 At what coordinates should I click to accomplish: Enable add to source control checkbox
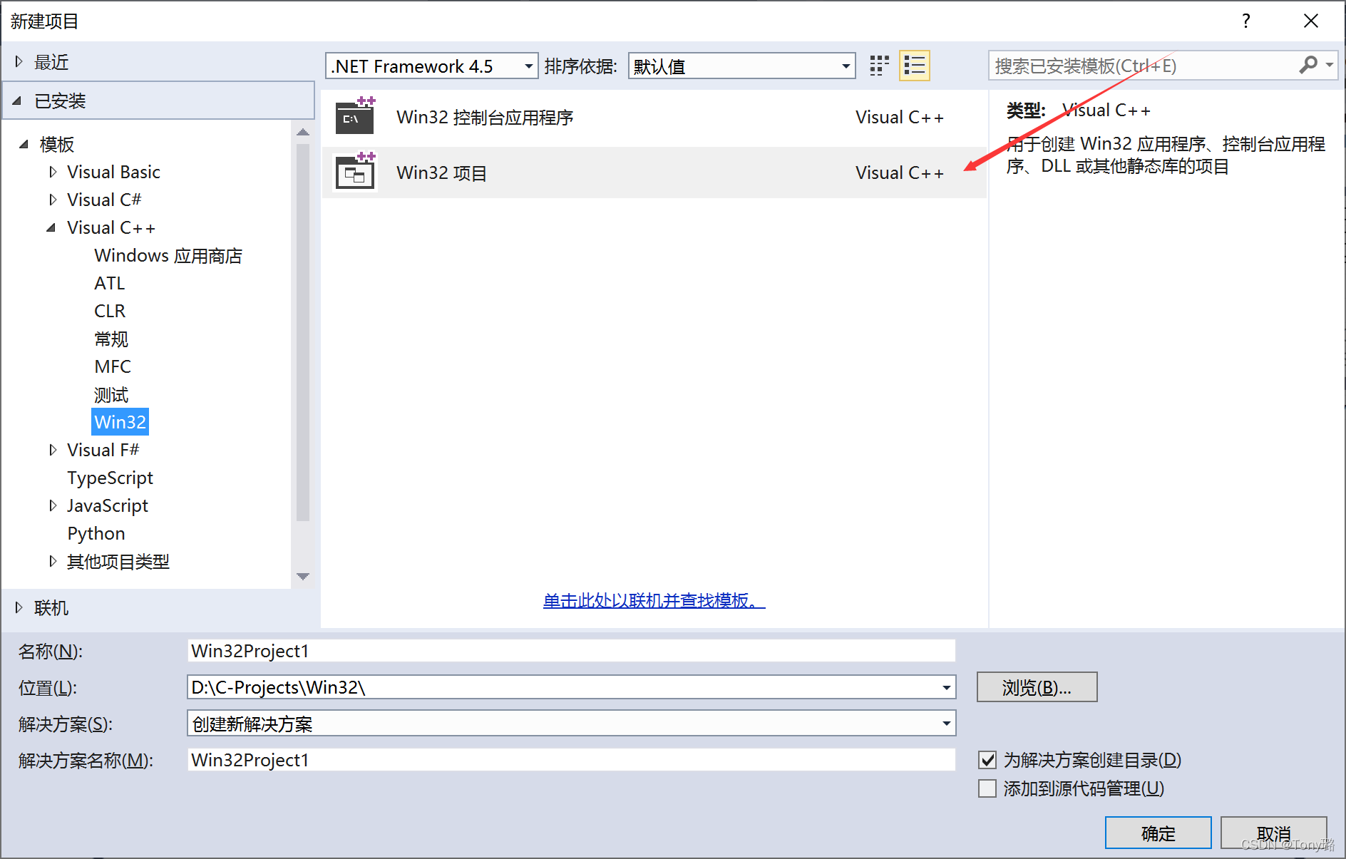click(x=987, y=788)
